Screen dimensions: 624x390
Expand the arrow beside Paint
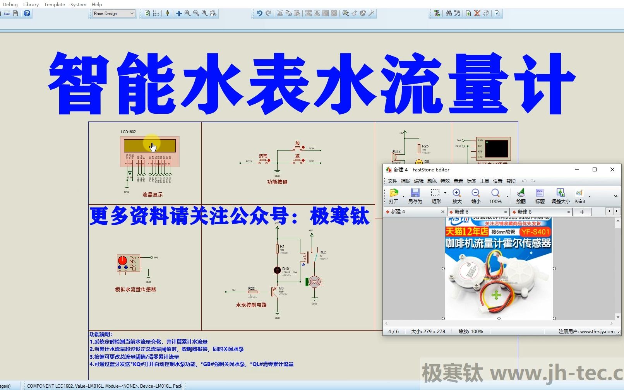point(590,196)
